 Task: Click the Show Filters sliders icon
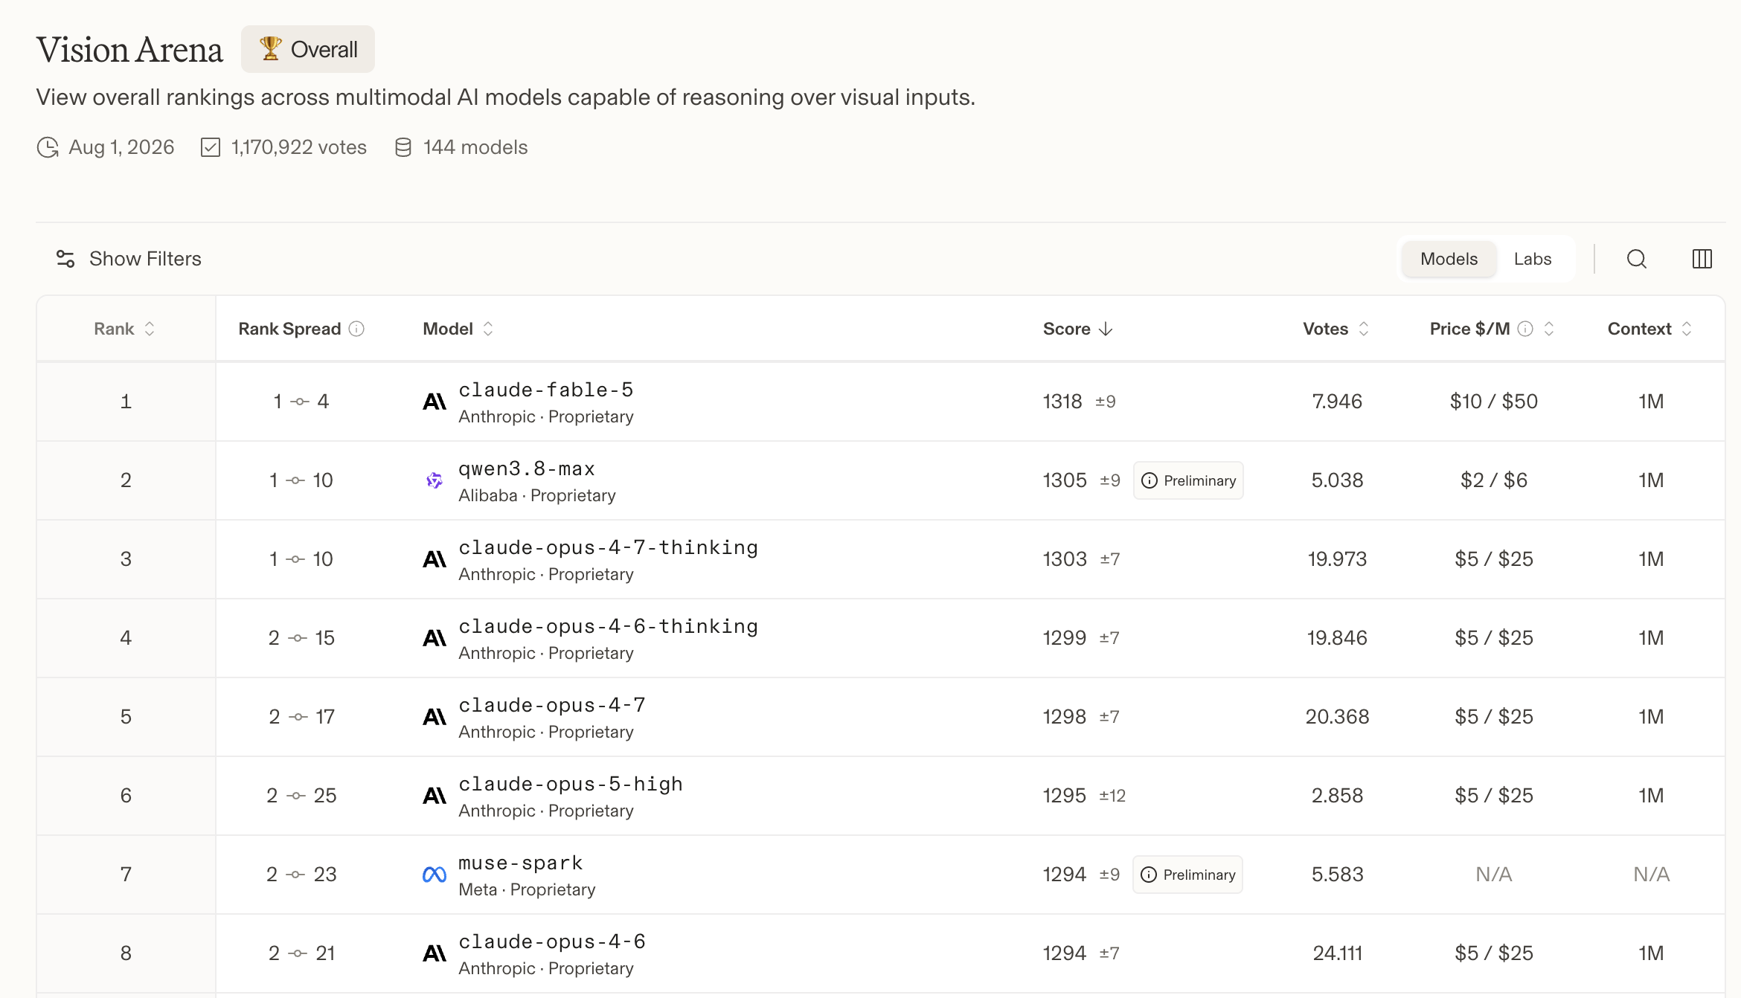click(x=65, y=259)
